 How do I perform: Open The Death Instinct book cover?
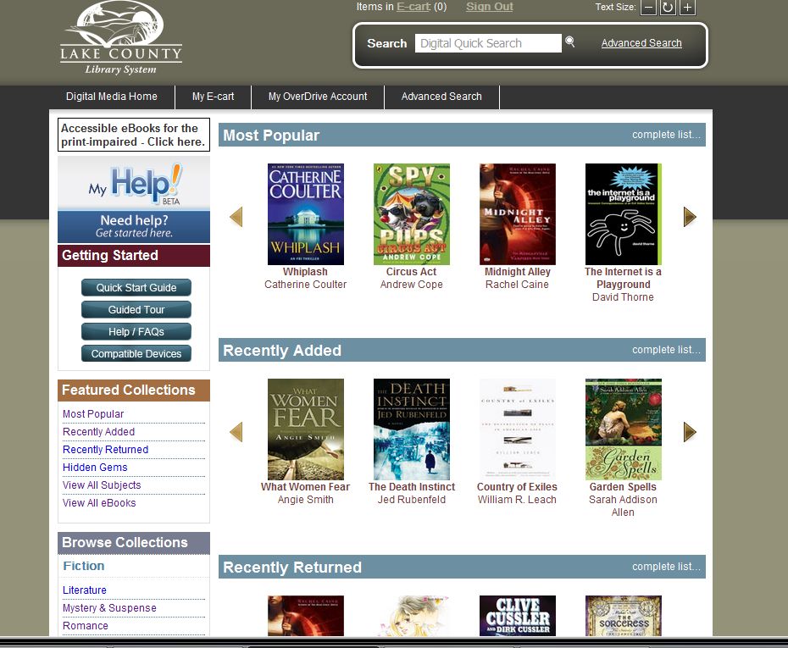click(x=412, y=429)
